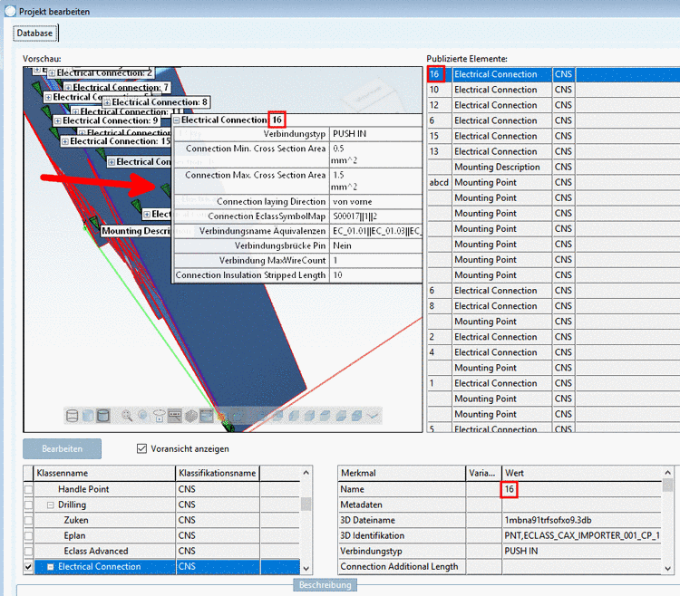
Task: Check the Eplan class checkbox
Action: tap(29, 536)
